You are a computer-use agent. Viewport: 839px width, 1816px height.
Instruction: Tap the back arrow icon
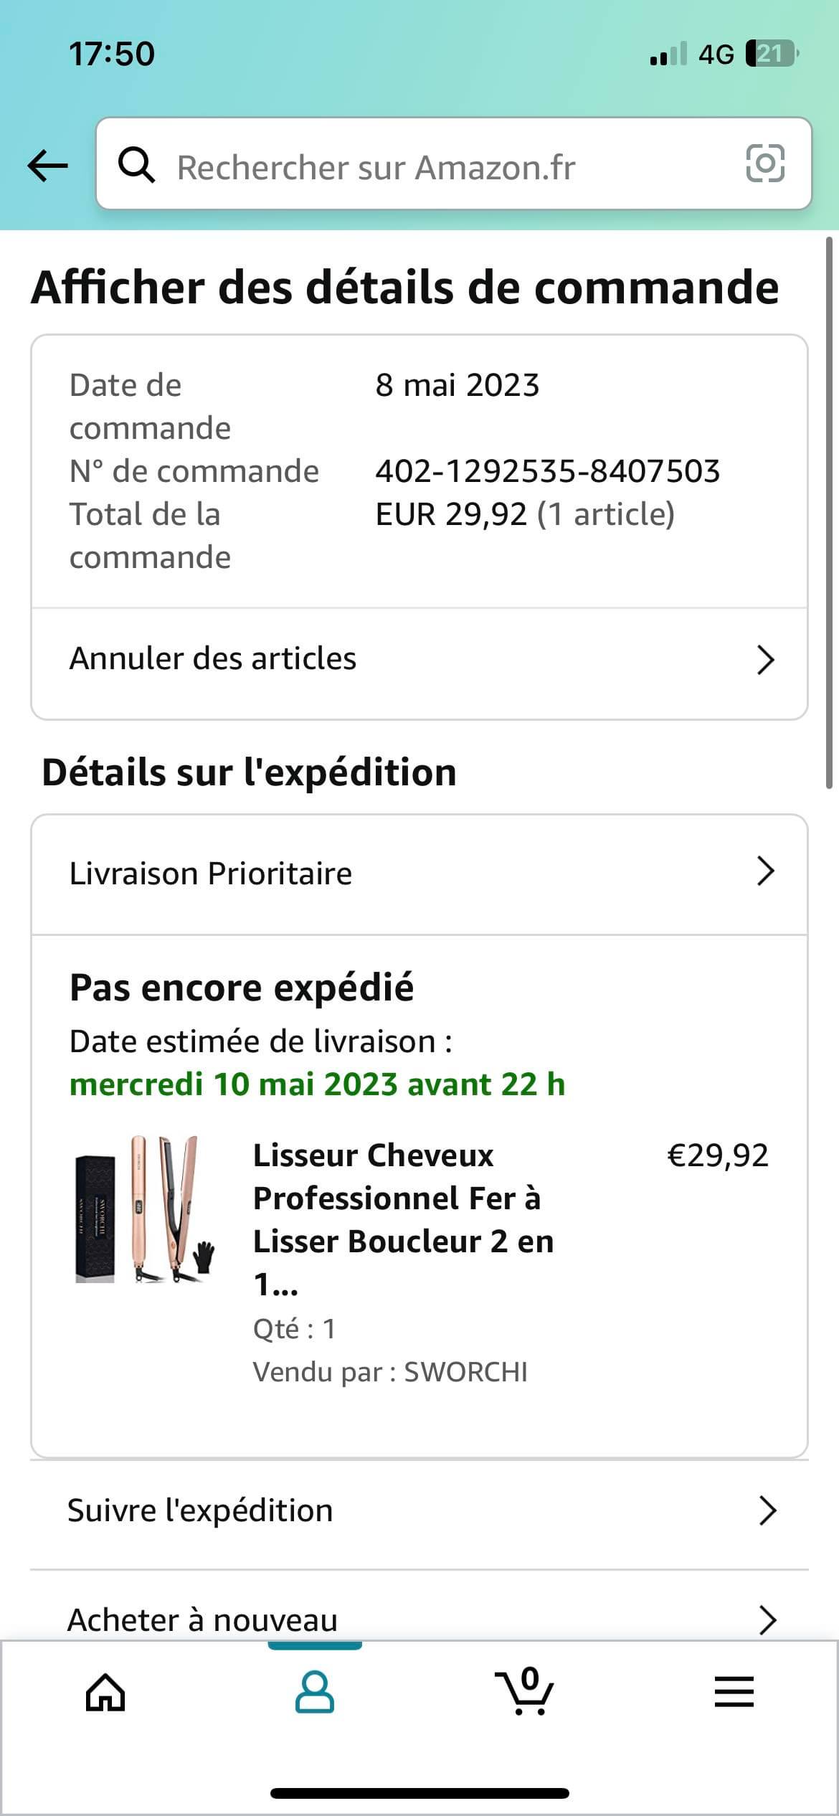click(x=47, y=166)
